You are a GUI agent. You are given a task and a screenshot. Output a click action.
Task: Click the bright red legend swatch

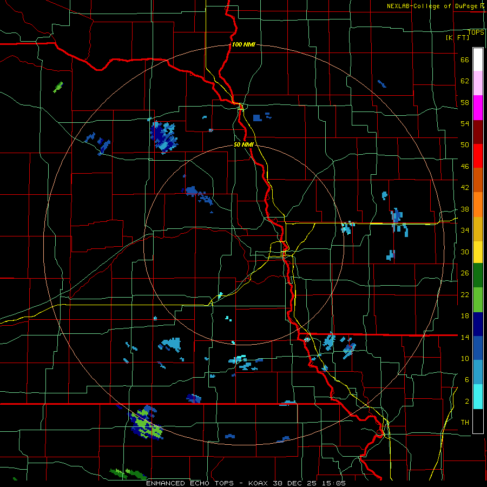[478, 156]
